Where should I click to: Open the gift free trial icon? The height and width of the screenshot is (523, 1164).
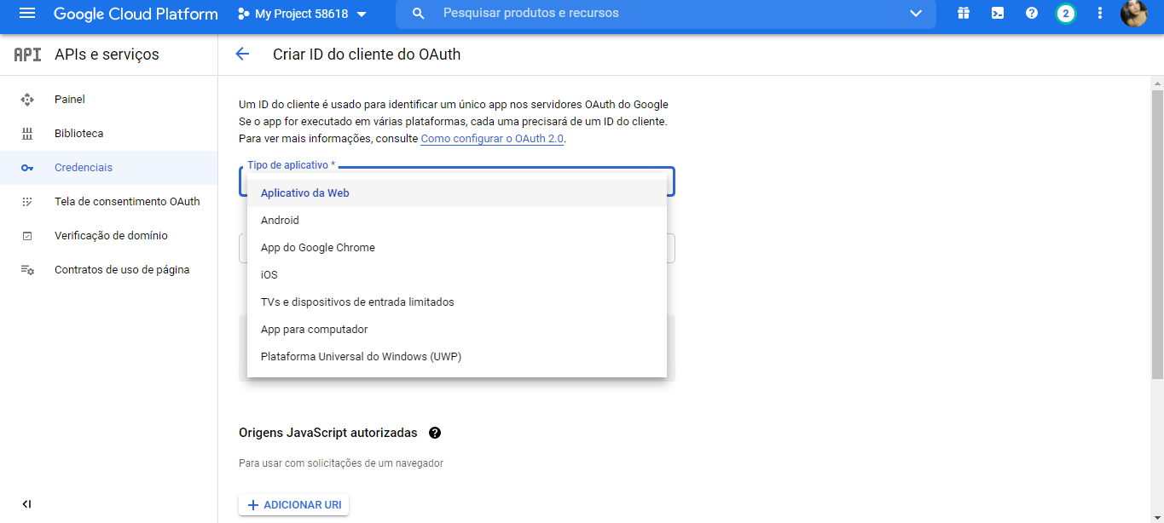(x=964, y=14)
